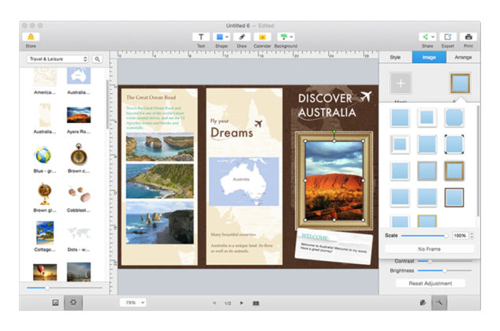Click the Reset Adjustment button

coord(430,283)
